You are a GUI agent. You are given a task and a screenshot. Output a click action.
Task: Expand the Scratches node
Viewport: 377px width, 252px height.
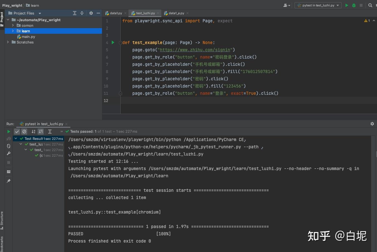point(8,42)
